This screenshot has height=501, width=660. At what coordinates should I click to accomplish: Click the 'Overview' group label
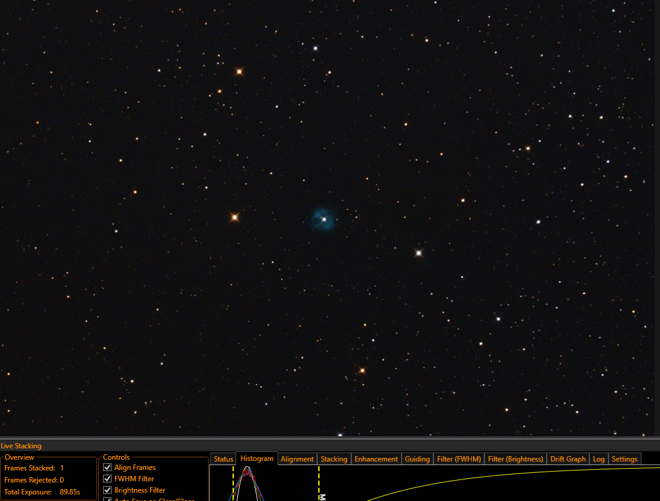tap(19, 457)
